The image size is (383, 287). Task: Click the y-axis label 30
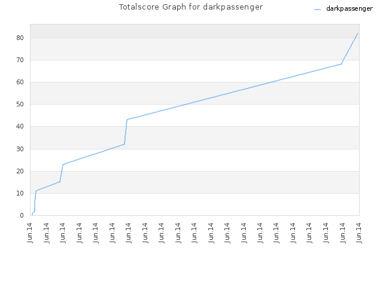20,149
